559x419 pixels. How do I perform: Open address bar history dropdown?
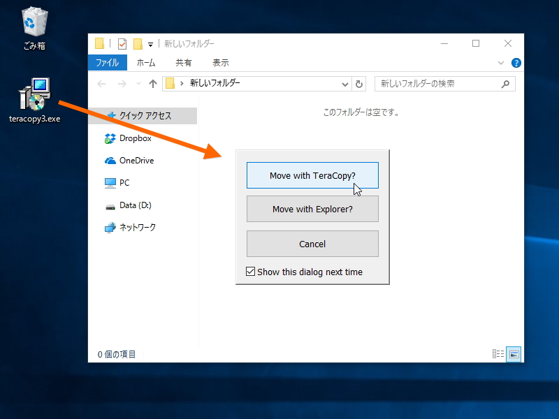[x=344, y=84]
